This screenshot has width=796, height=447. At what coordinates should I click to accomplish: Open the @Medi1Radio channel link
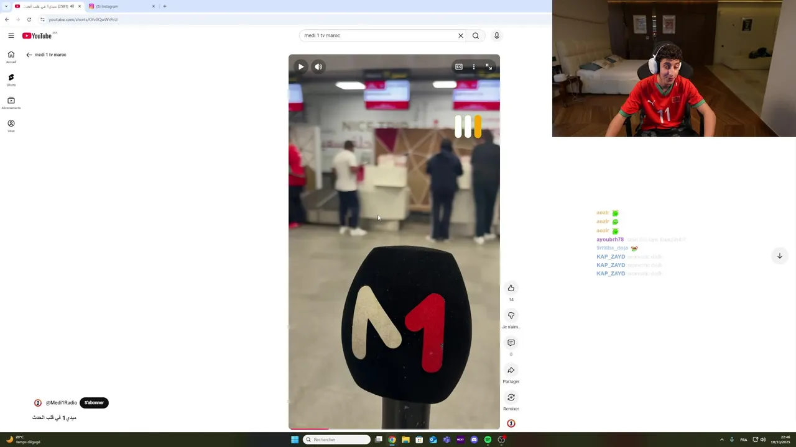tap(62, 403)
